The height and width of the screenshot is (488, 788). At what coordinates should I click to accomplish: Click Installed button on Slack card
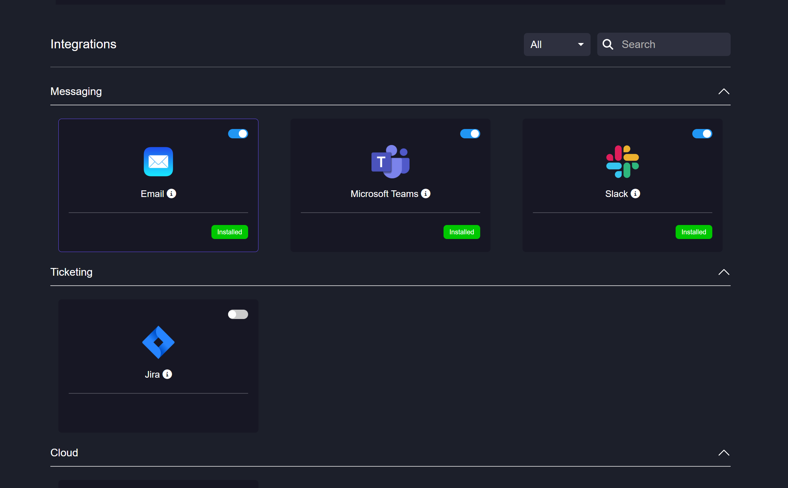click(x=694, y=232)
